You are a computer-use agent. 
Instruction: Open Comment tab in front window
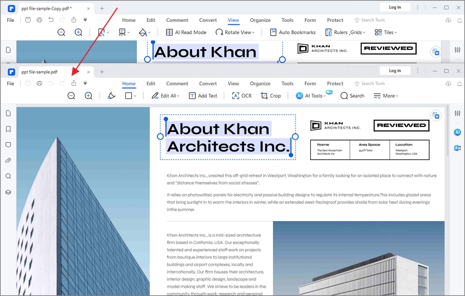[177, 84]
